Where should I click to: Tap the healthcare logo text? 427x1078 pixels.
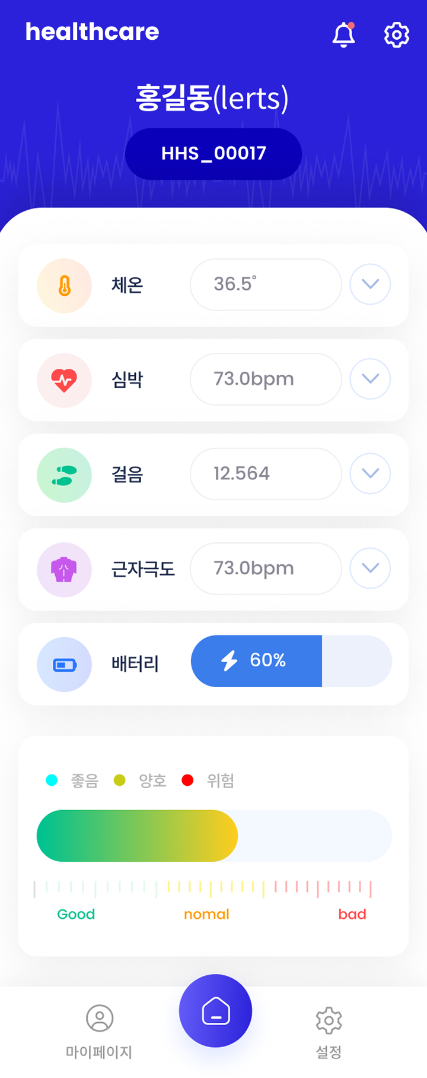pos(92,31)
